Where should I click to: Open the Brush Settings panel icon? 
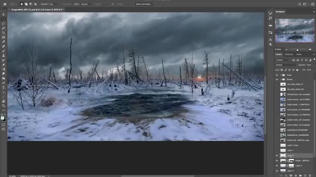271,13
